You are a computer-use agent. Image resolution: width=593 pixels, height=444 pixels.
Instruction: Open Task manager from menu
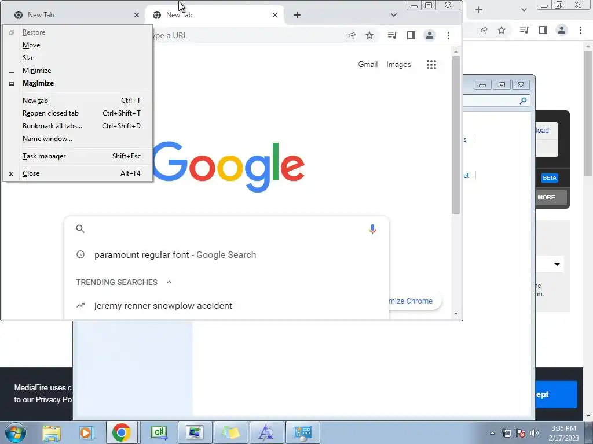(x=78, y=156)
